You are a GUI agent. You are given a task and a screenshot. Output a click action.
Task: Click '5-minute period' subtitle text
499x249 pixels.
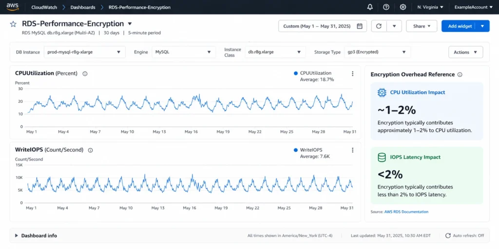tap(144, 33)
